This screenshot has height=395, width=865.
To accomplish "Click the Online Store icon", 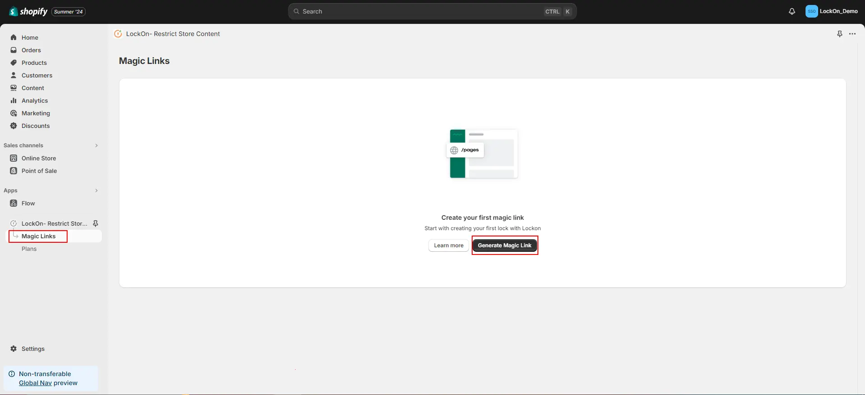I will tap(14, 158).
